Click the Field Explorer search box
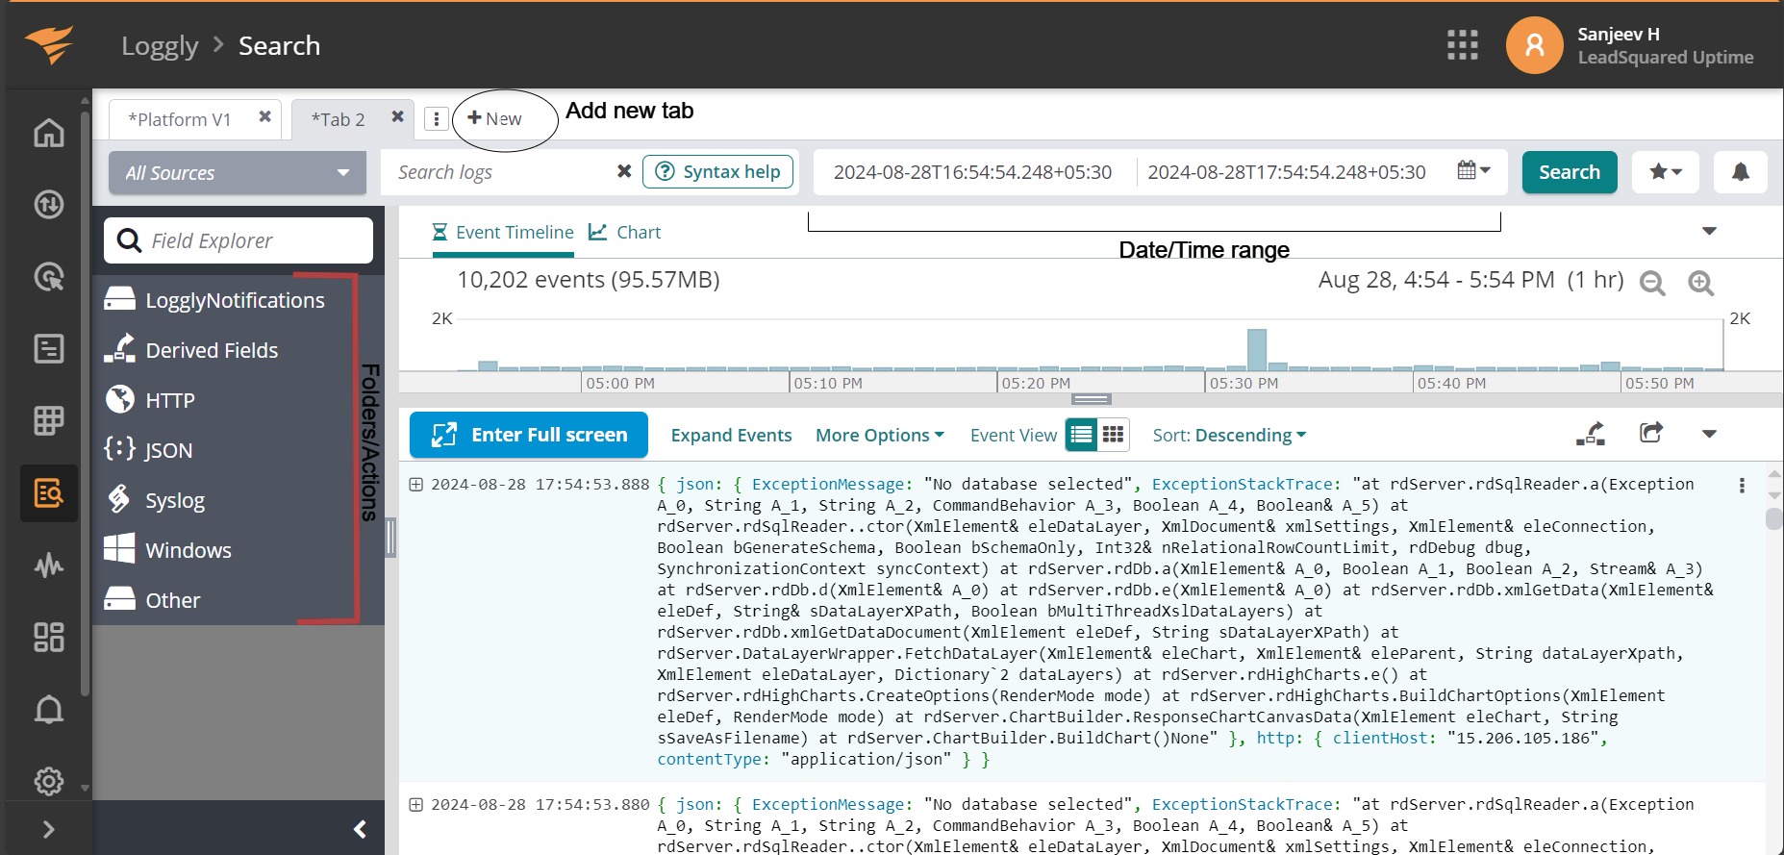Image resolution: width=1784 pixels, height=855 pixels. coord(239,240)
